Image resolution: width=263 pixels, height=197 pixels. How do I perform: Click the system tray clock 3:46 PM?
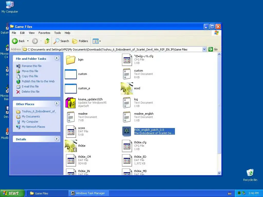[253, 193]
